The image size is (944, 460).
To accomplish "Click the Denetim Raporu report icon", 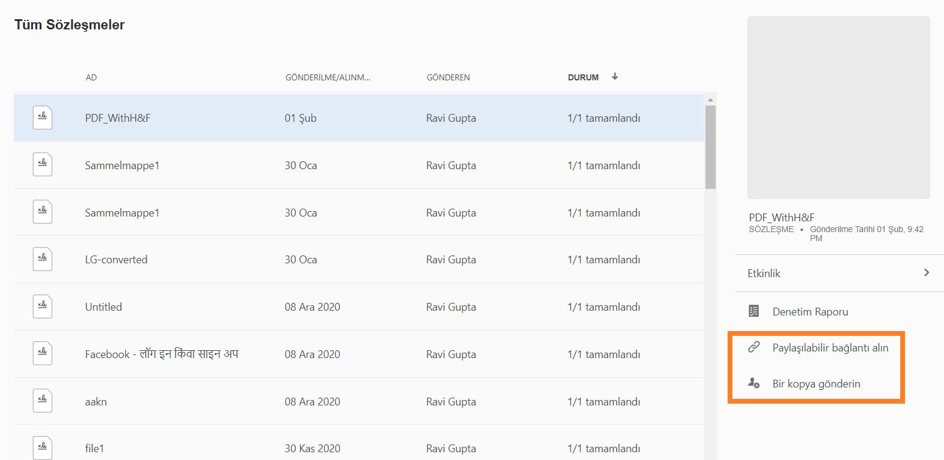I will pos(754,311).
